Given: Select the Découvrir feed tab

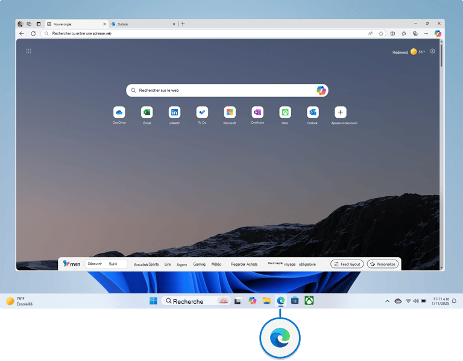Looking at the screenshot, I should point(95,264).
